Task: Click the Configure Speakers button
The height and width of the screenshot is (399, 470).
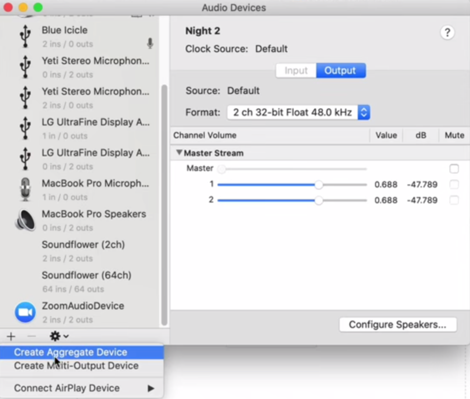Action: click(397, 325)
